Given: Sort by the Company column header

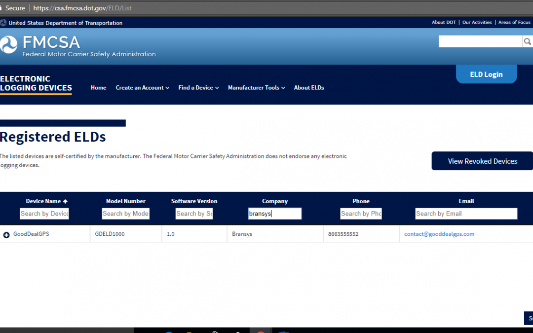Looking at the screenshot, I should [275, 201].
